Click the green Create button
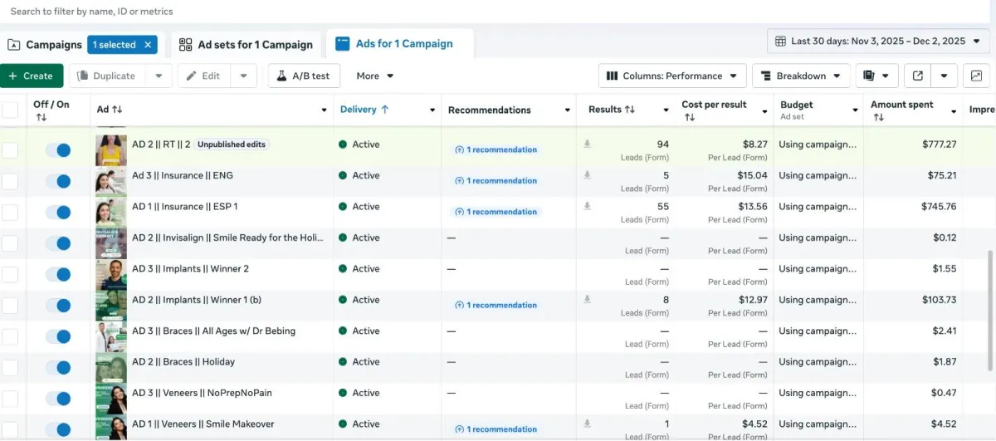The width and height of the screenshot is (996, 441). point(32,76)
